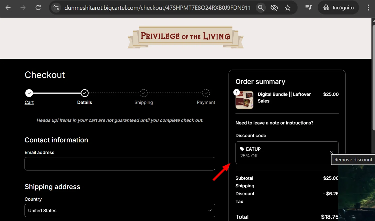Click the Payment step dashed circle
Image resolution: width=375 pixels, height=221 pixels.
[x=206, y=93]
